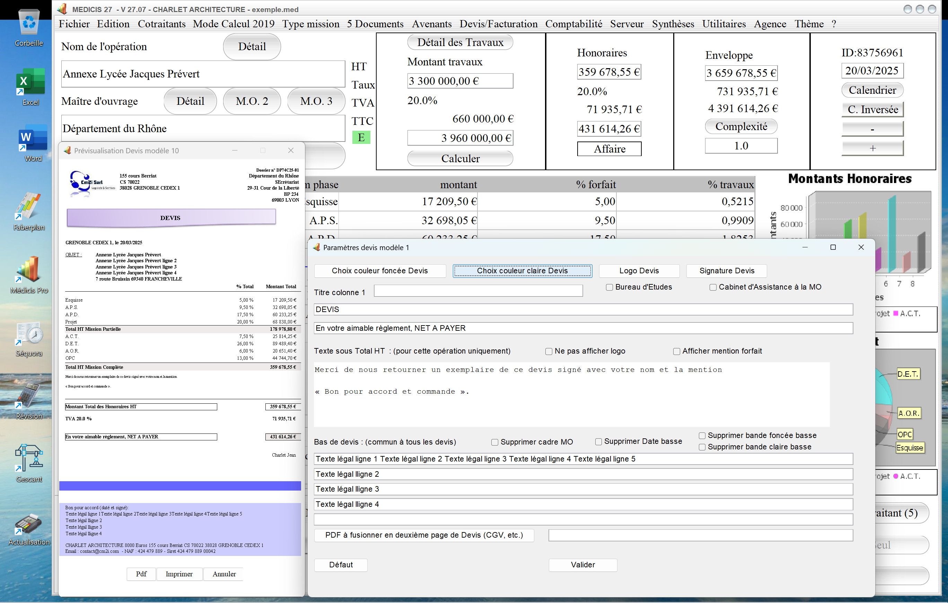Tick Ne pas afficher logo
This screenshot has height=603, width=948.
click(548, 351)
